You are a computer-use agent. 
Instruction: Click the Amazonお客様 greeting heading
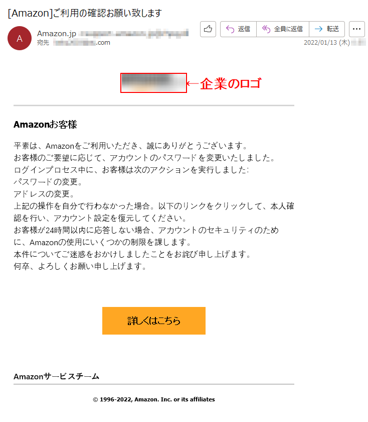click(46, 125)
